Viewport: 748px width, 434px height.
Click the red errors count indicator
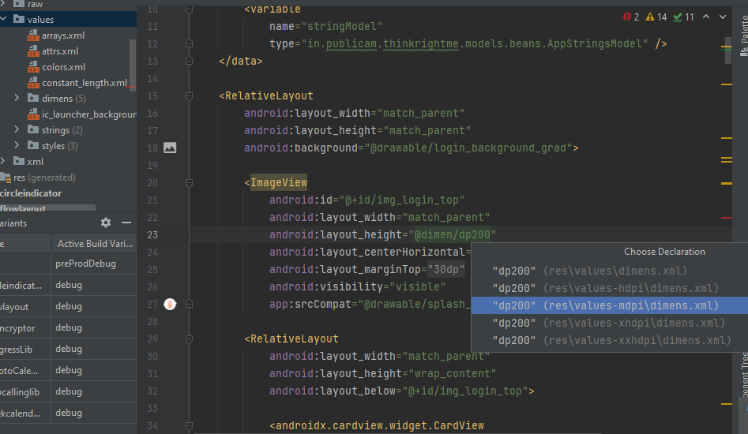pos(630,17)
